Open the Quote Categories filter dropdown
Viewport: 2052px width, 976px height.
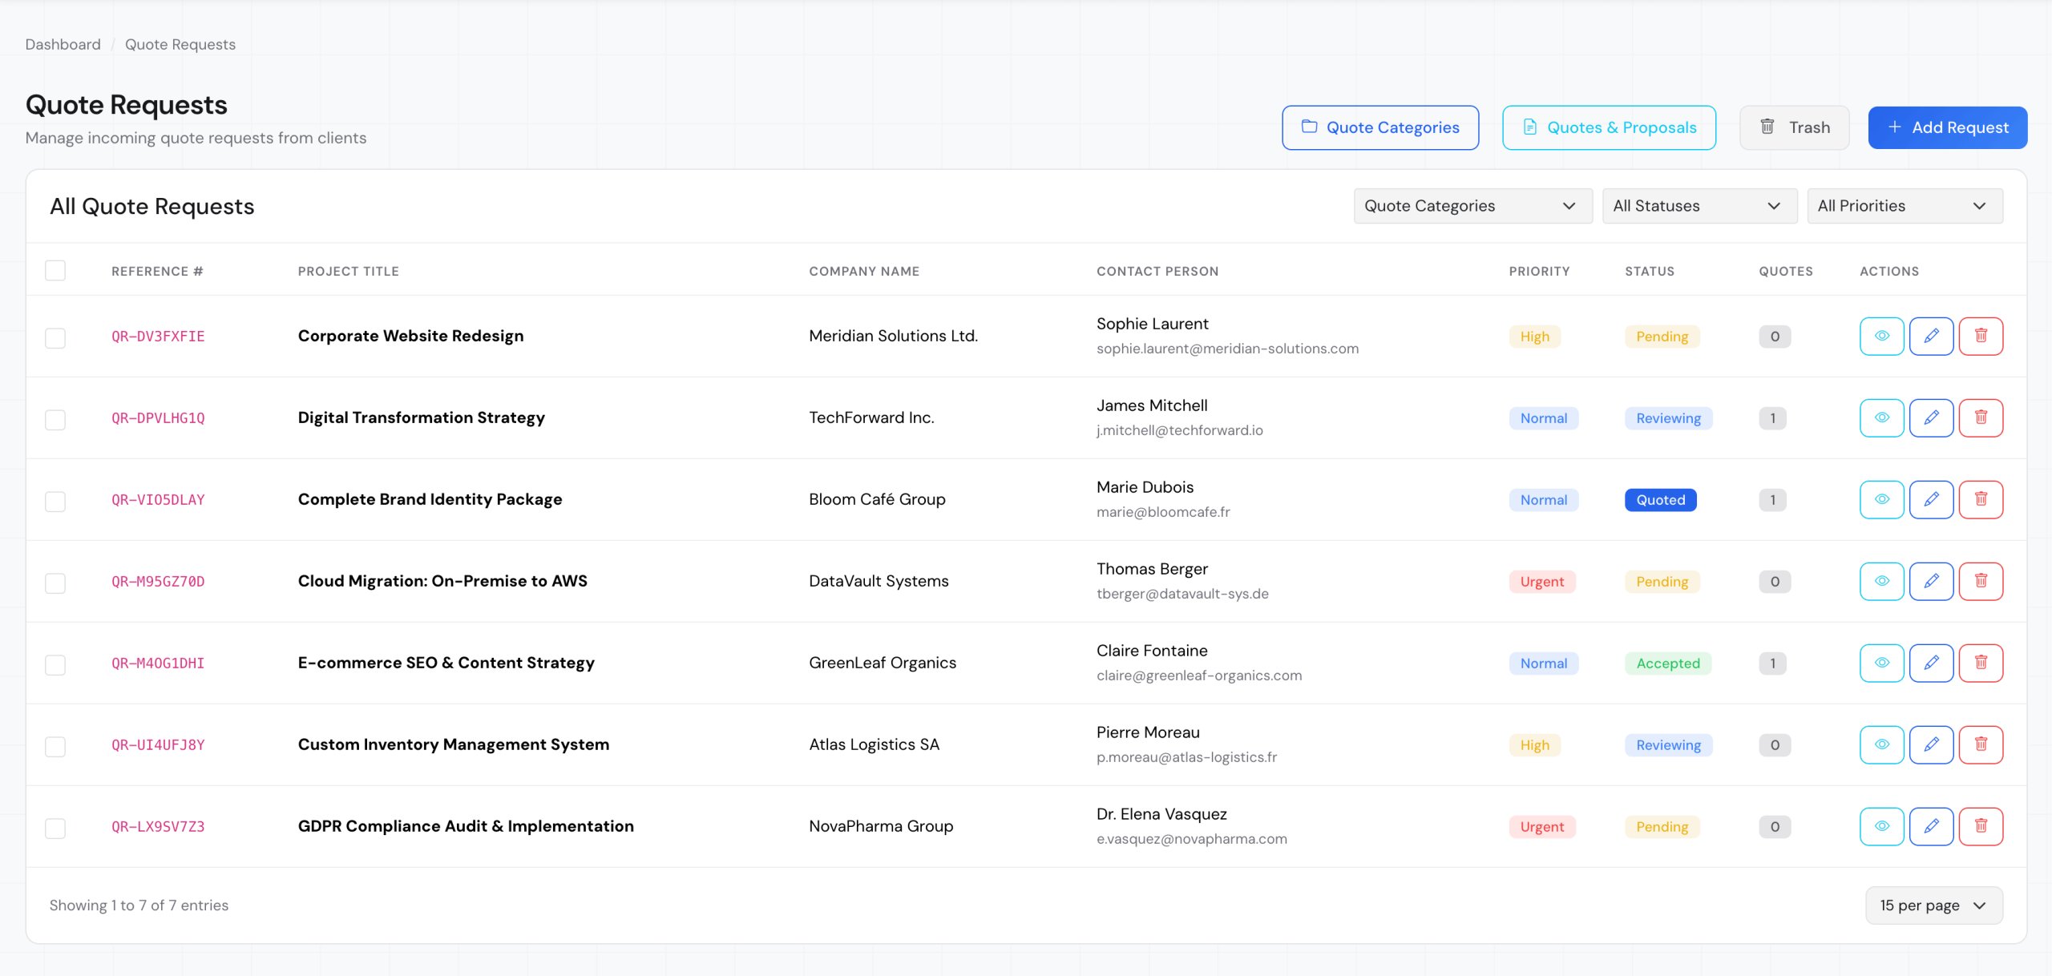pyautogui.click(x=1472, y=206)
